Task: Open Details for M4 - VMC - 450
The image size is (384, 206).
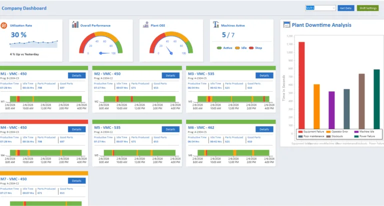Action: point(76,129)
